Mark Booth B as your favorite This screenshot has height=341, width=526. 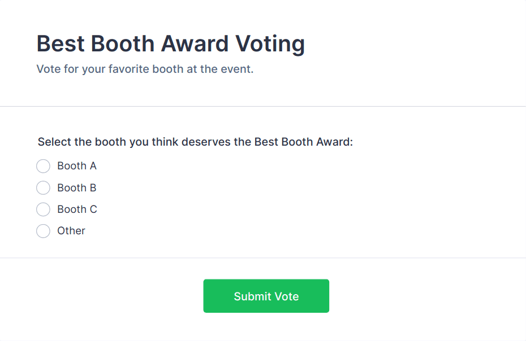point(43,187)
